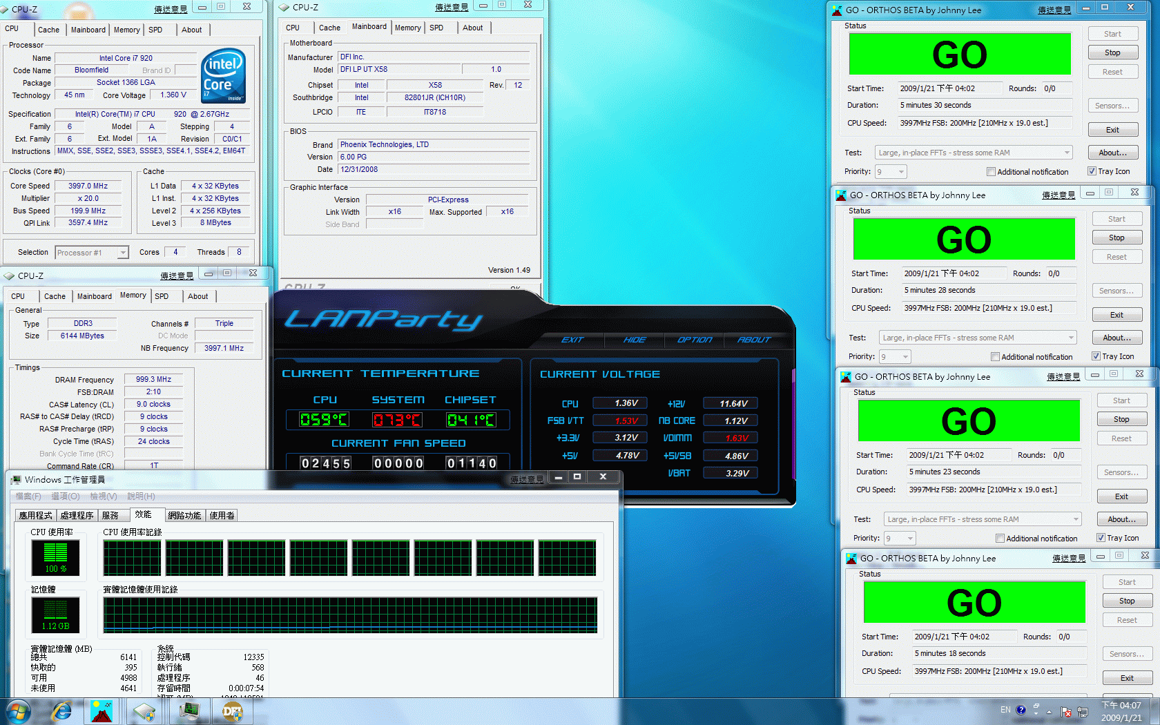Click the title icon of the ORTHOS window running 30 seconds

click(837, 10)
